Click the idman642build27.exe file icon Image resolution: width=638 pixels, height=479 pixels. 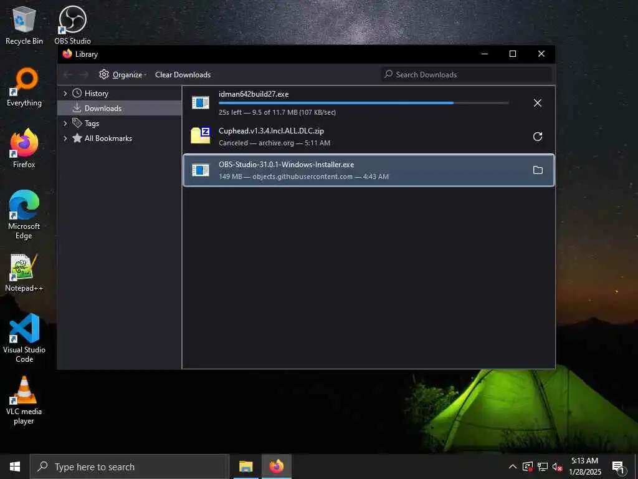pyautogui.click(x=200, y=103)
